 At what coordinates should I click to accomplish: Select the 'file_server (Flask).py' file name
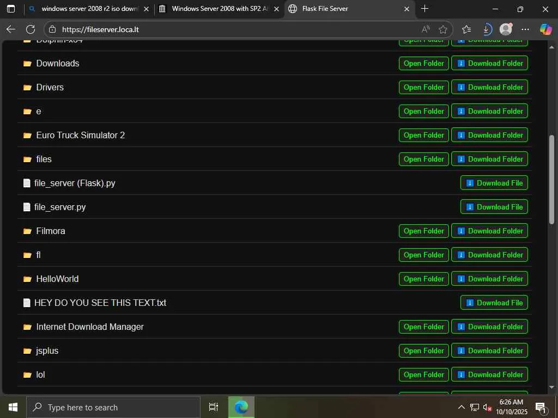click(x=75, y=183)
